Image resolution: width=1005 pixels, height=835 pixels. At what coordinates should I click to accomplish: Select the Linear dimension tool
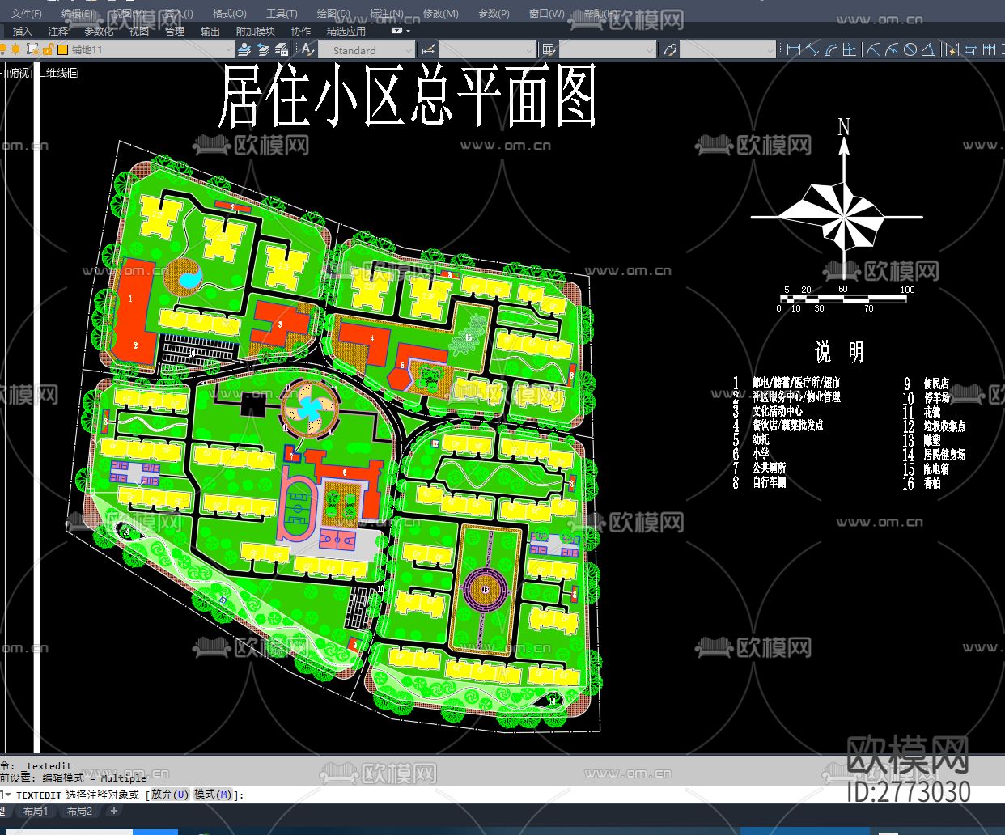(x=792, y=49)
